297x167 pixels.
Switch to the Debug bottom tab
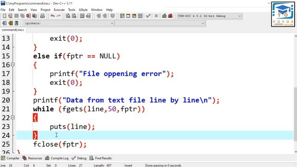(79, 158)
